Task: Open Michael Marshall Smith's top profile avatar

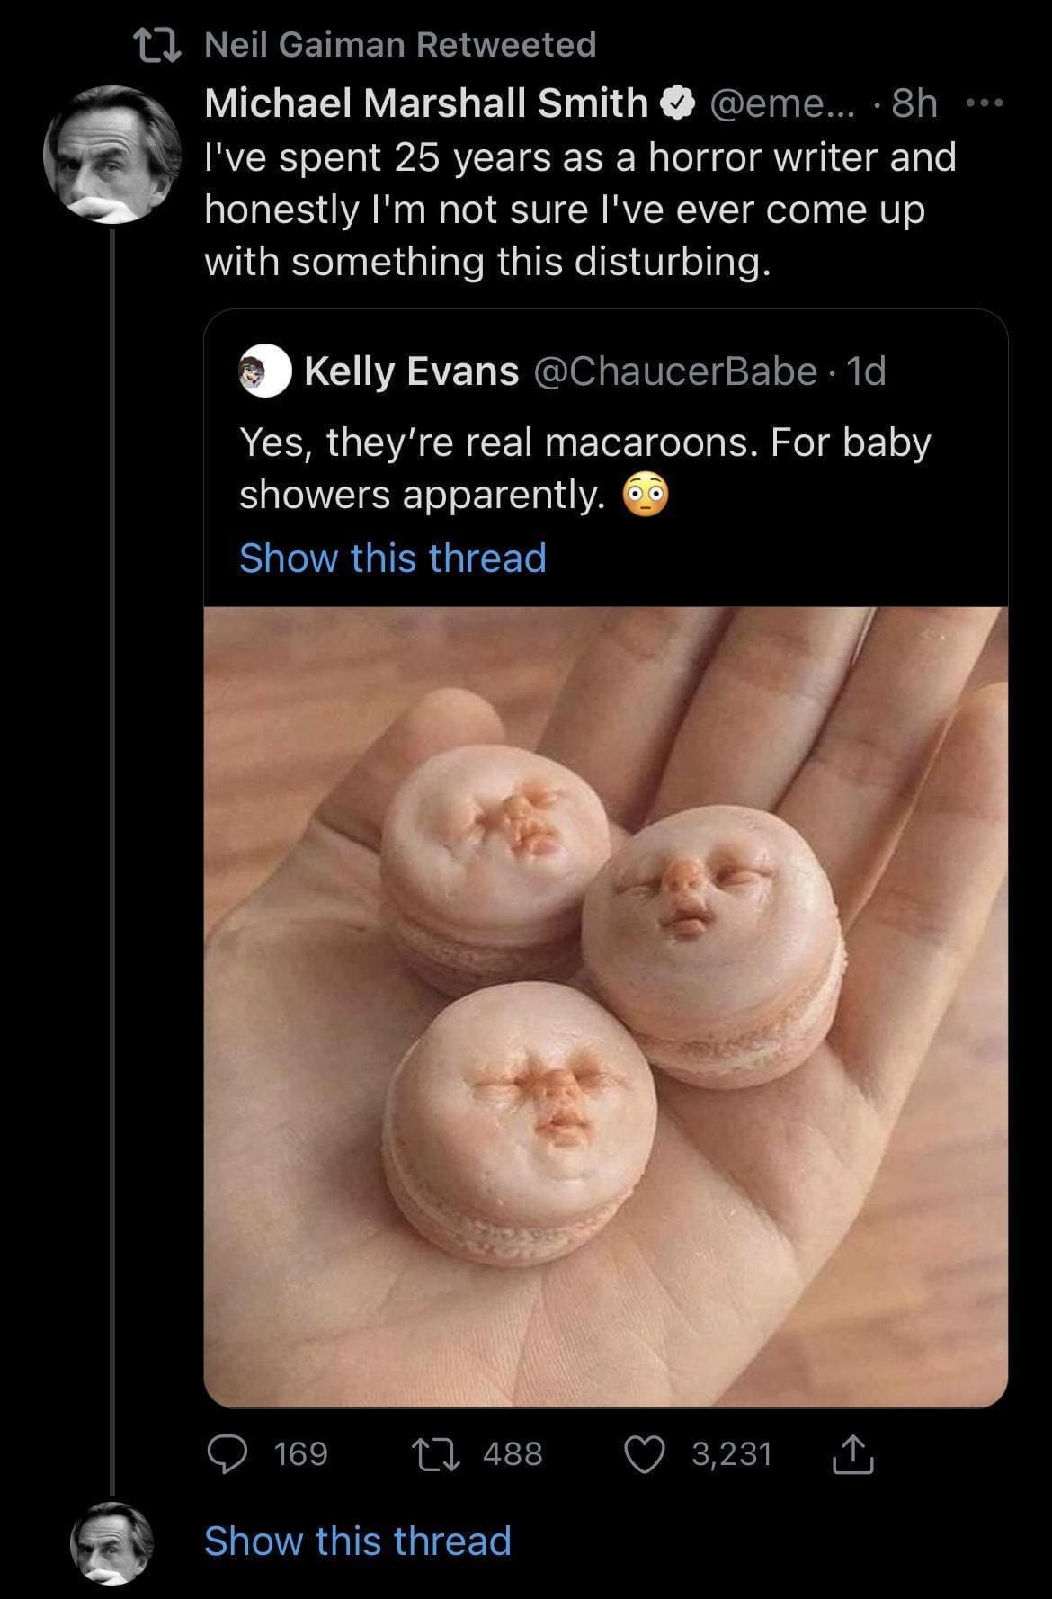Action: (x=111, y=154)
